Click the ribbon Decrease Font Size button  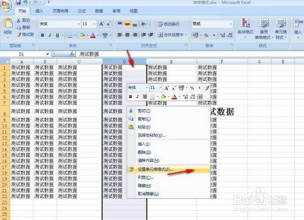click(x=108, y=24)
